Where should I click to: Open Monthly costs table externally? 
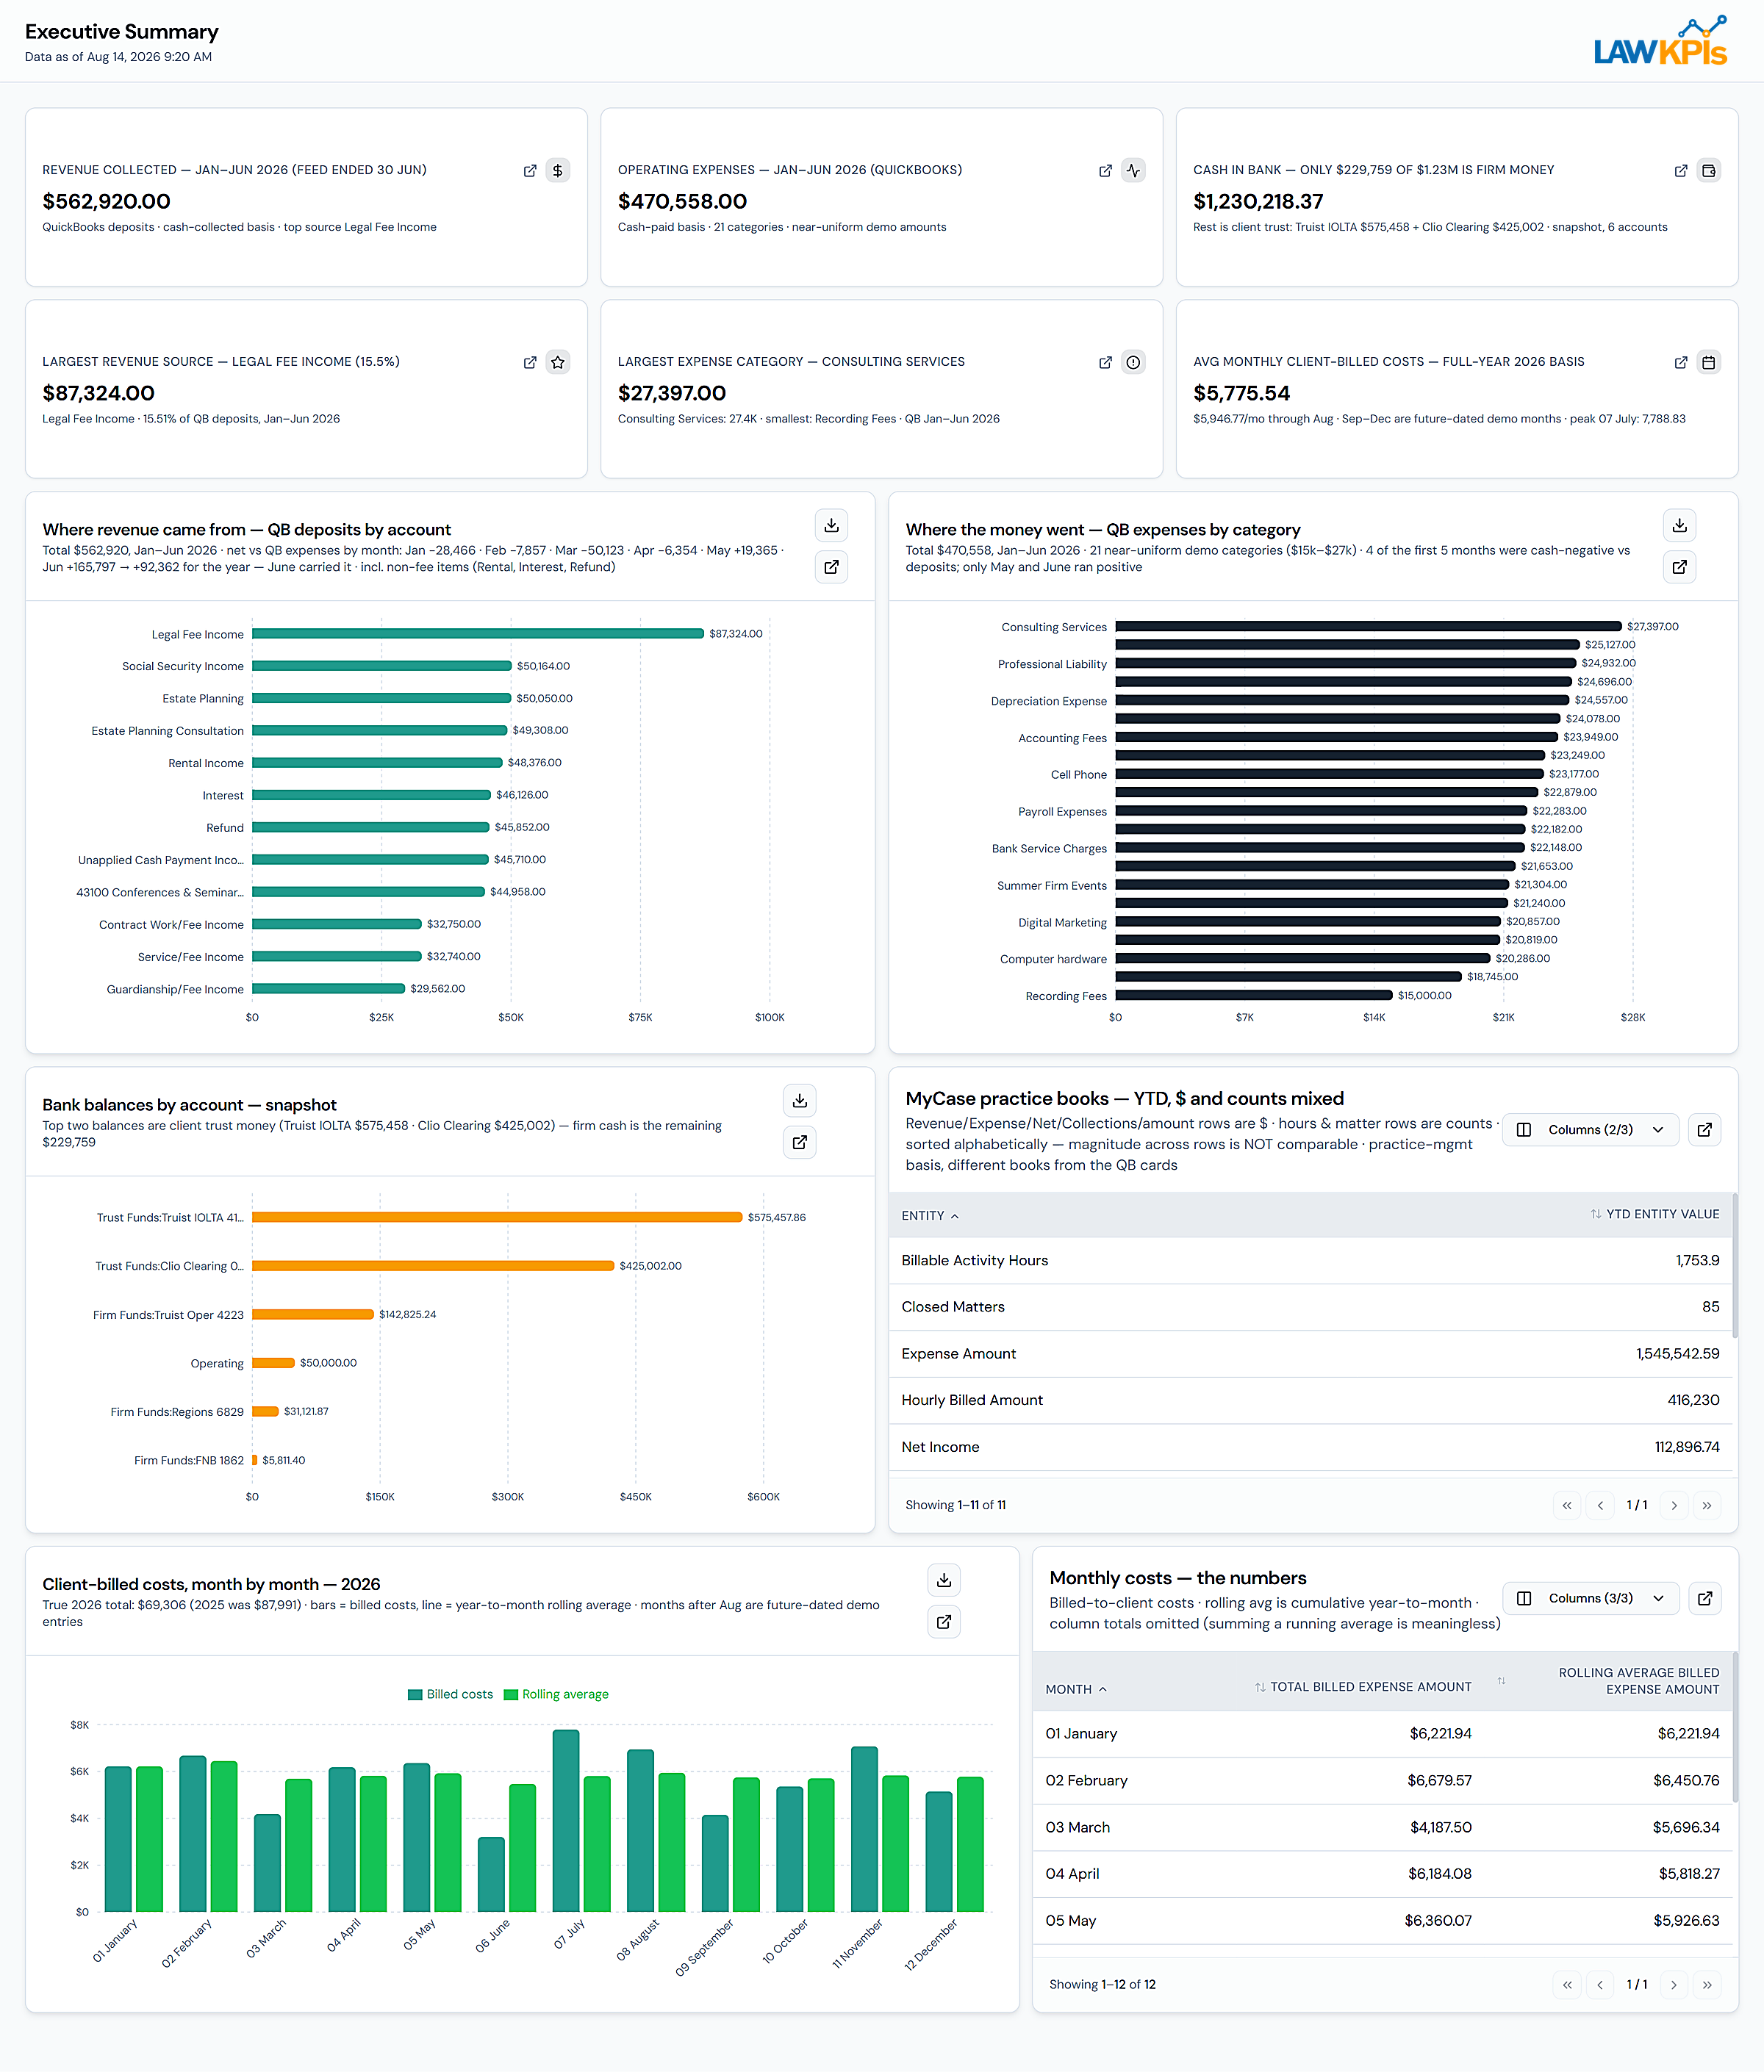pos(1705,1598)
